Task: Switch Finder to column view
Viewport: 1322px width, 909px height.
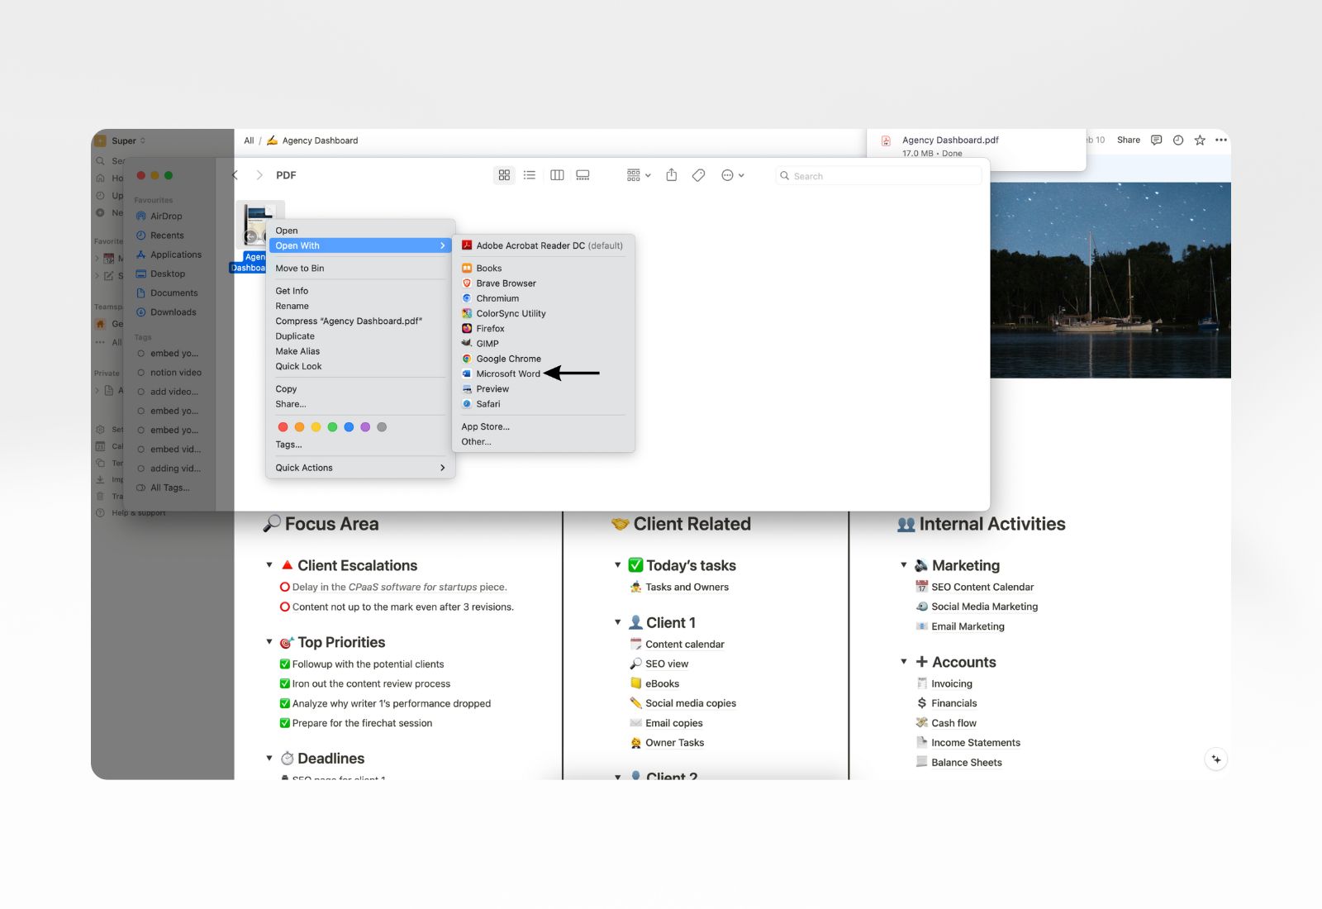Action: (x=557, y=175)
